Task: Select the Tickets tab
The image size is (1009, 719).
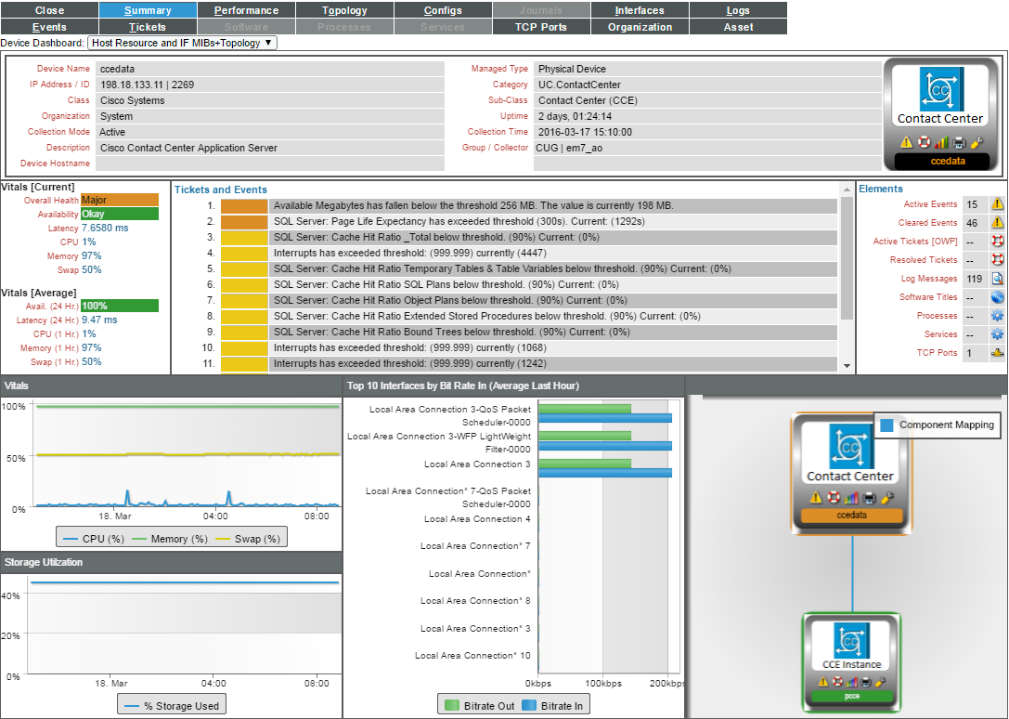Action: (148, 27)
